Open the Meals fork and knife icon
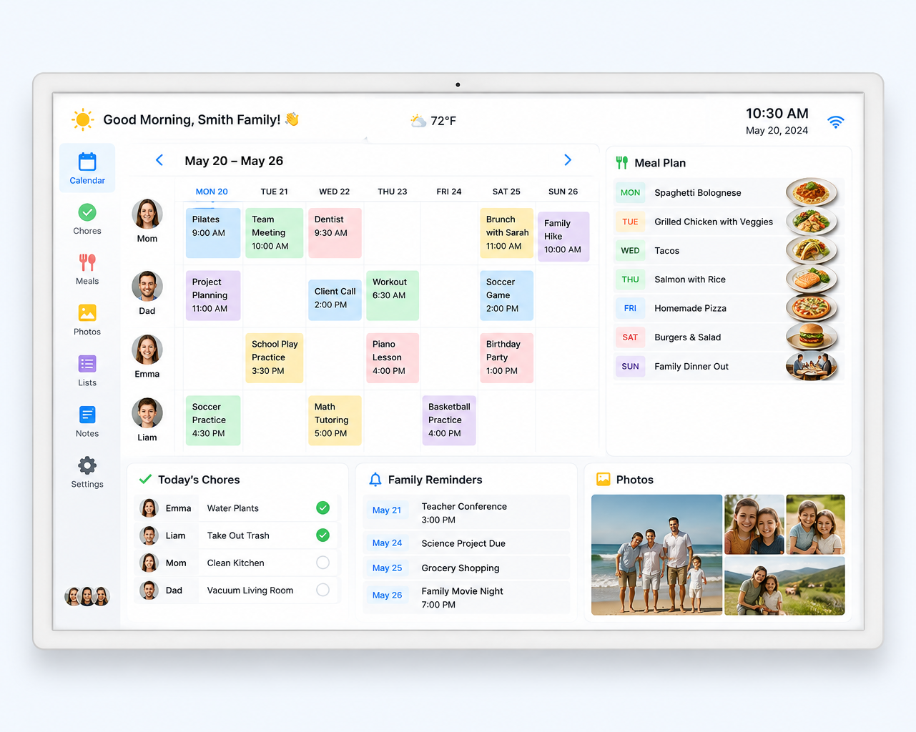 (87, 262)
